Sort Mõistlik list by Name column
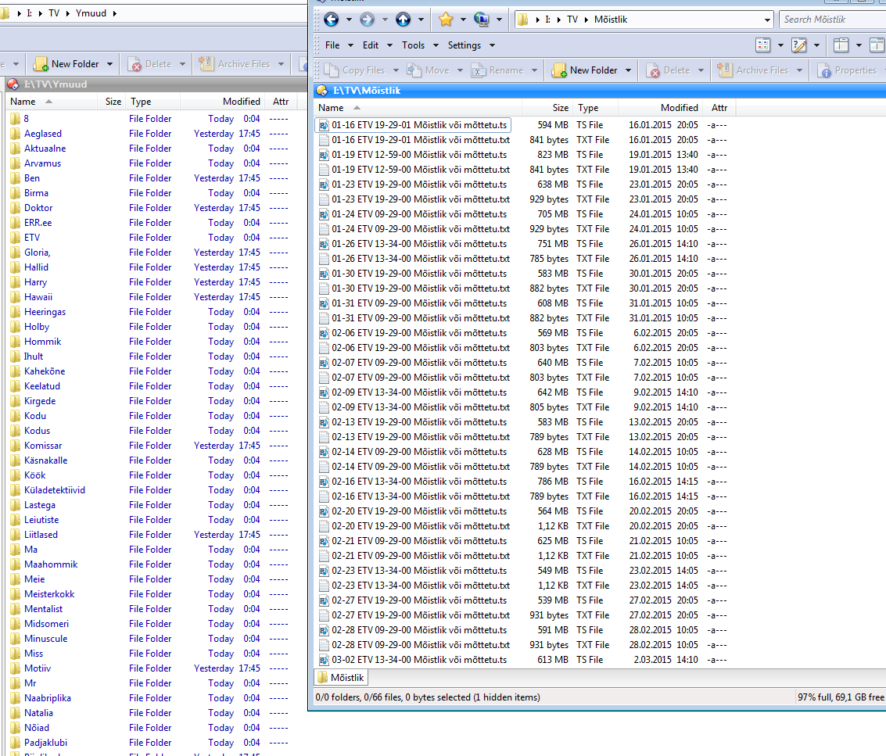The width and height of the screenshot is (886, 756). (418, 108)
